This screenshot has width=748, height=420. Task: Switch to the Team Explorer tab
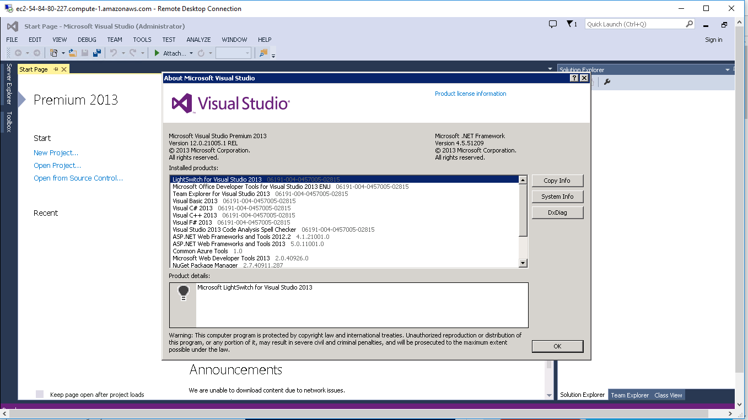click(x=629, y=395)
